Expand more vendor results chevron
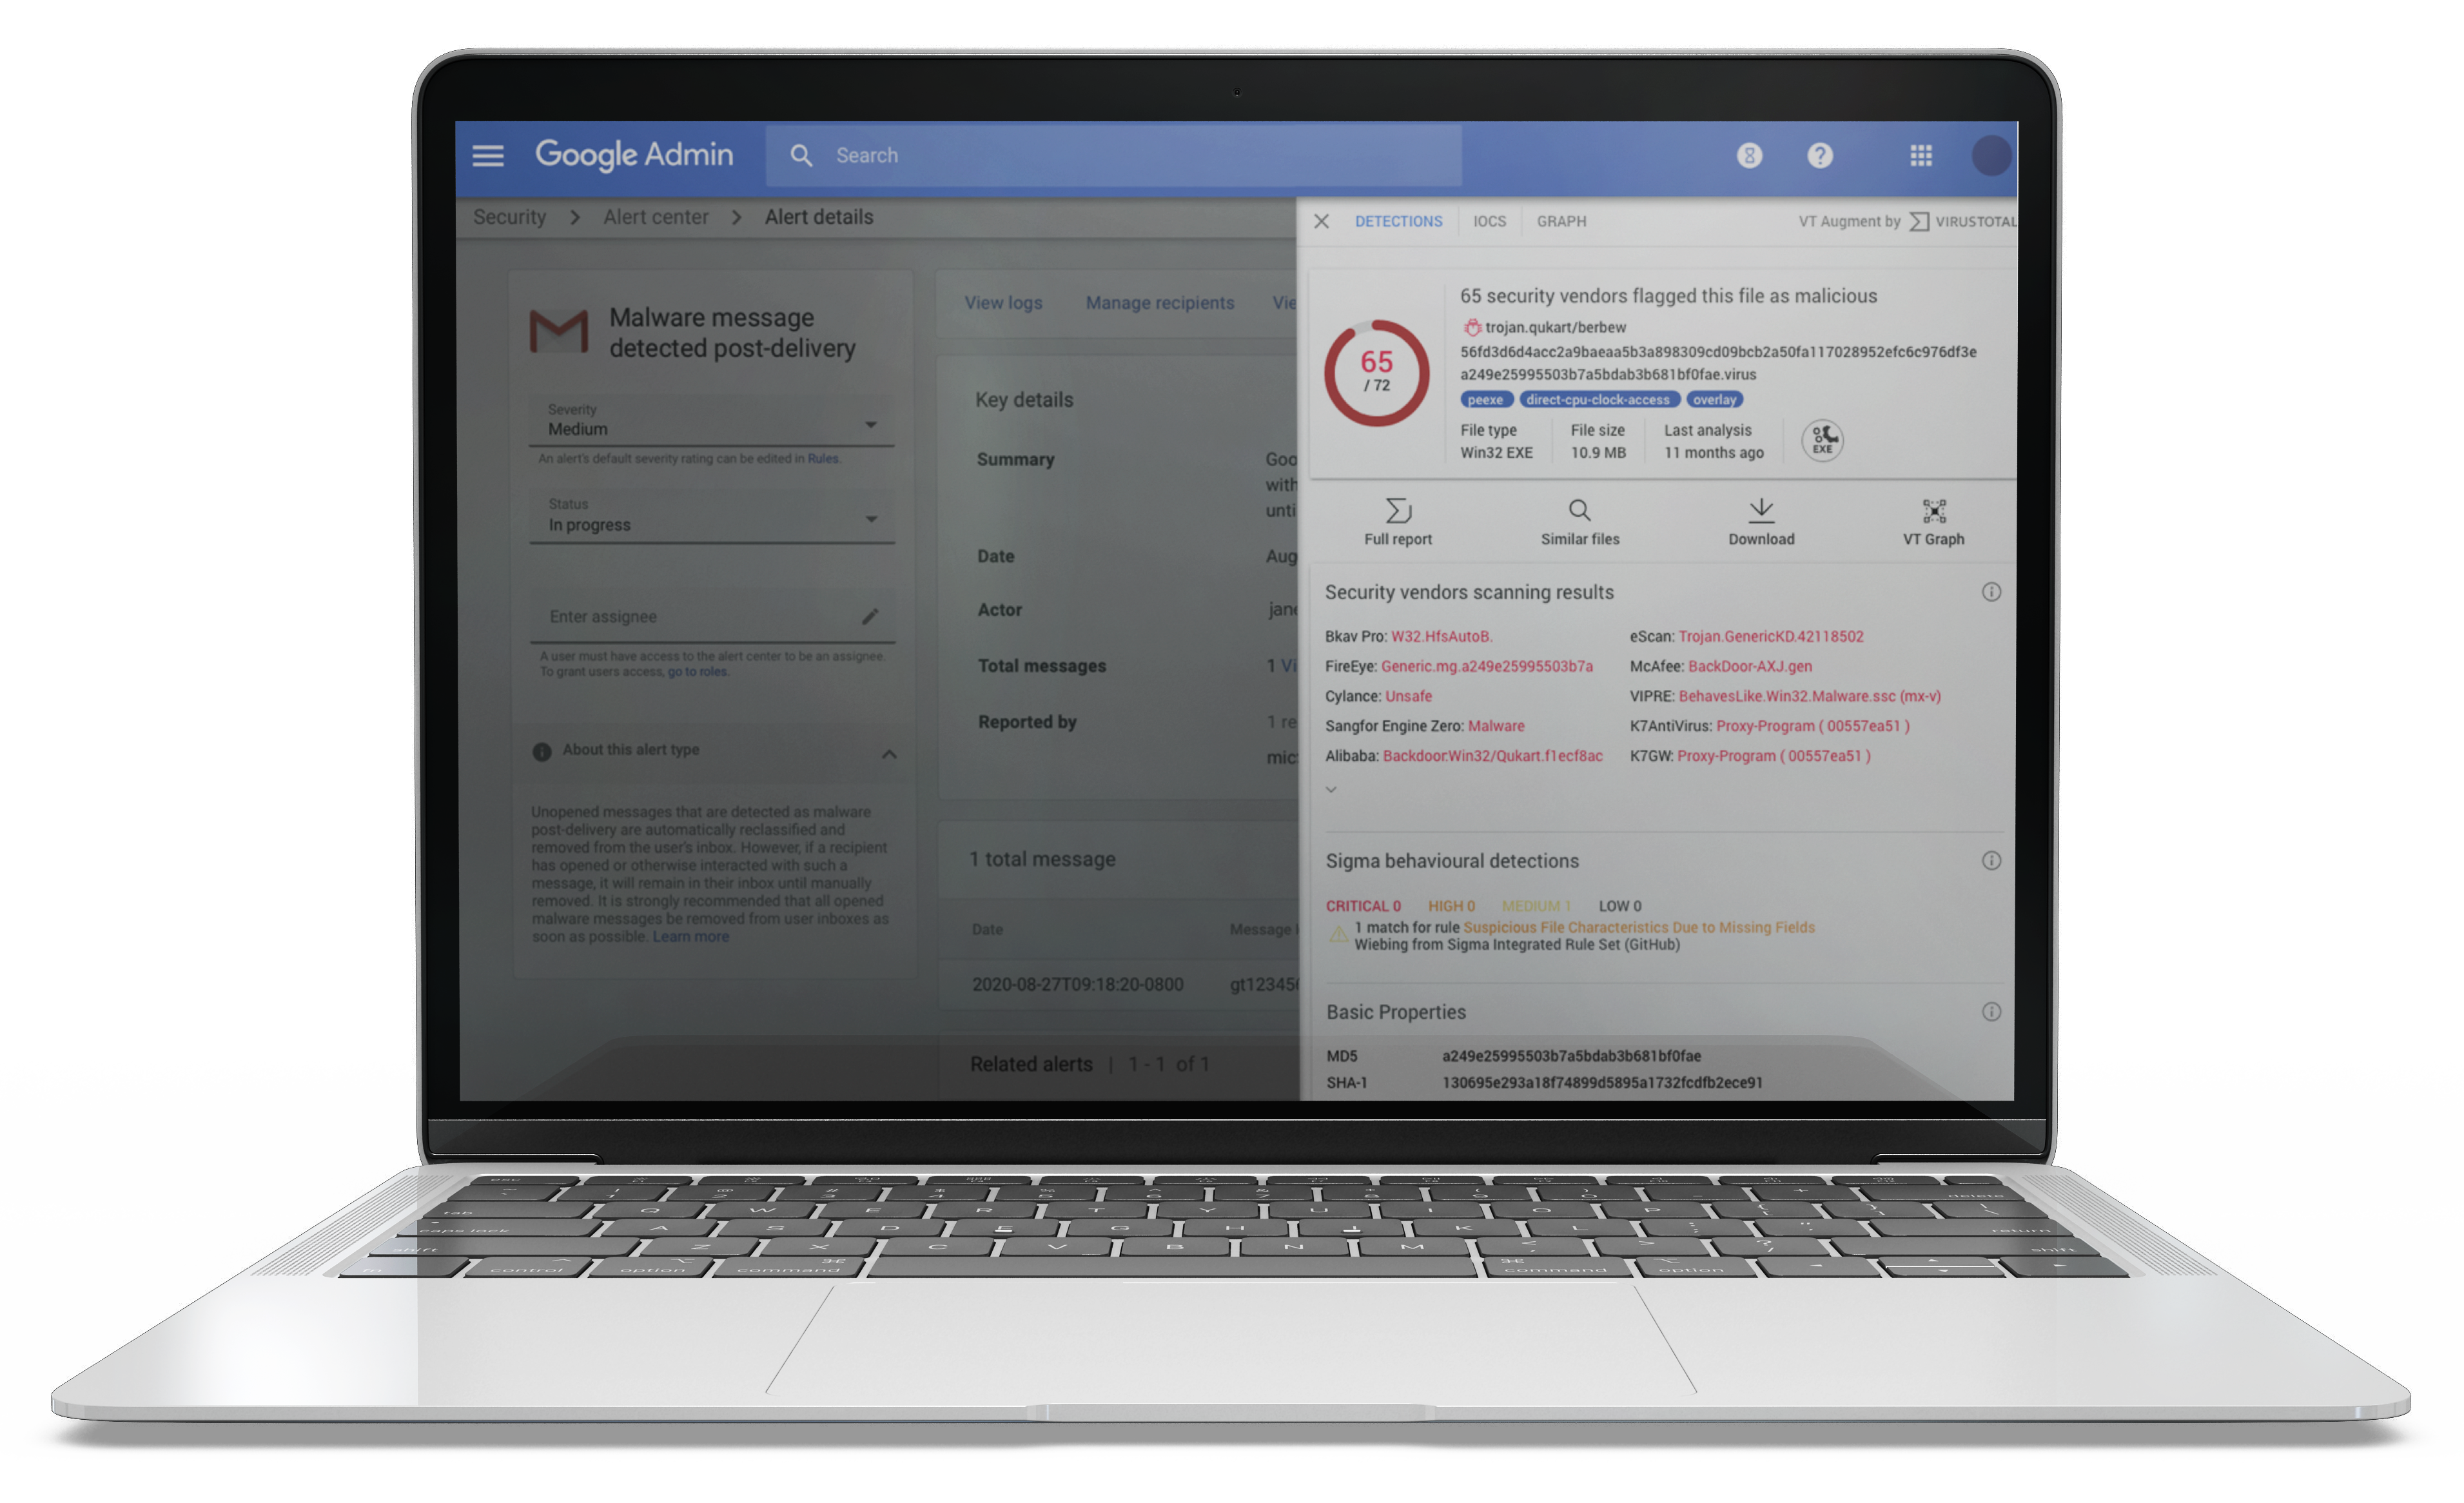This screenshot has width=2464, height=1503. coord(1331,790)
